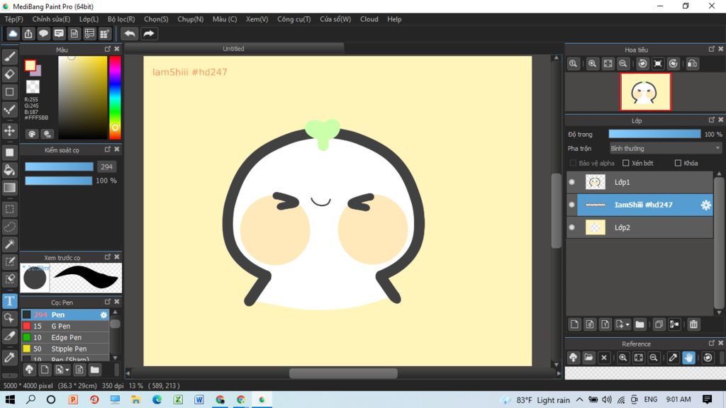Select the rectangular Select tool
726x408 pixels.
10,209
